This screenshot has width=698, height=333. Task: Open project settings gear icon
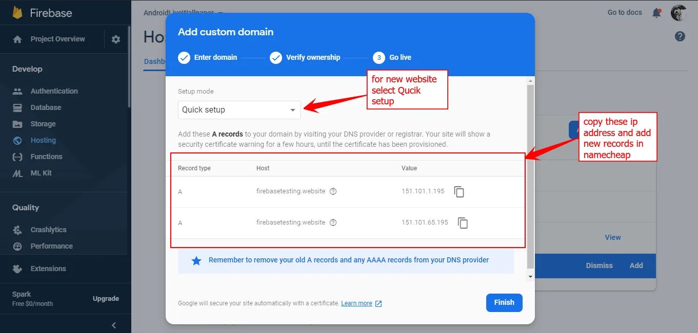coord(116,39)
